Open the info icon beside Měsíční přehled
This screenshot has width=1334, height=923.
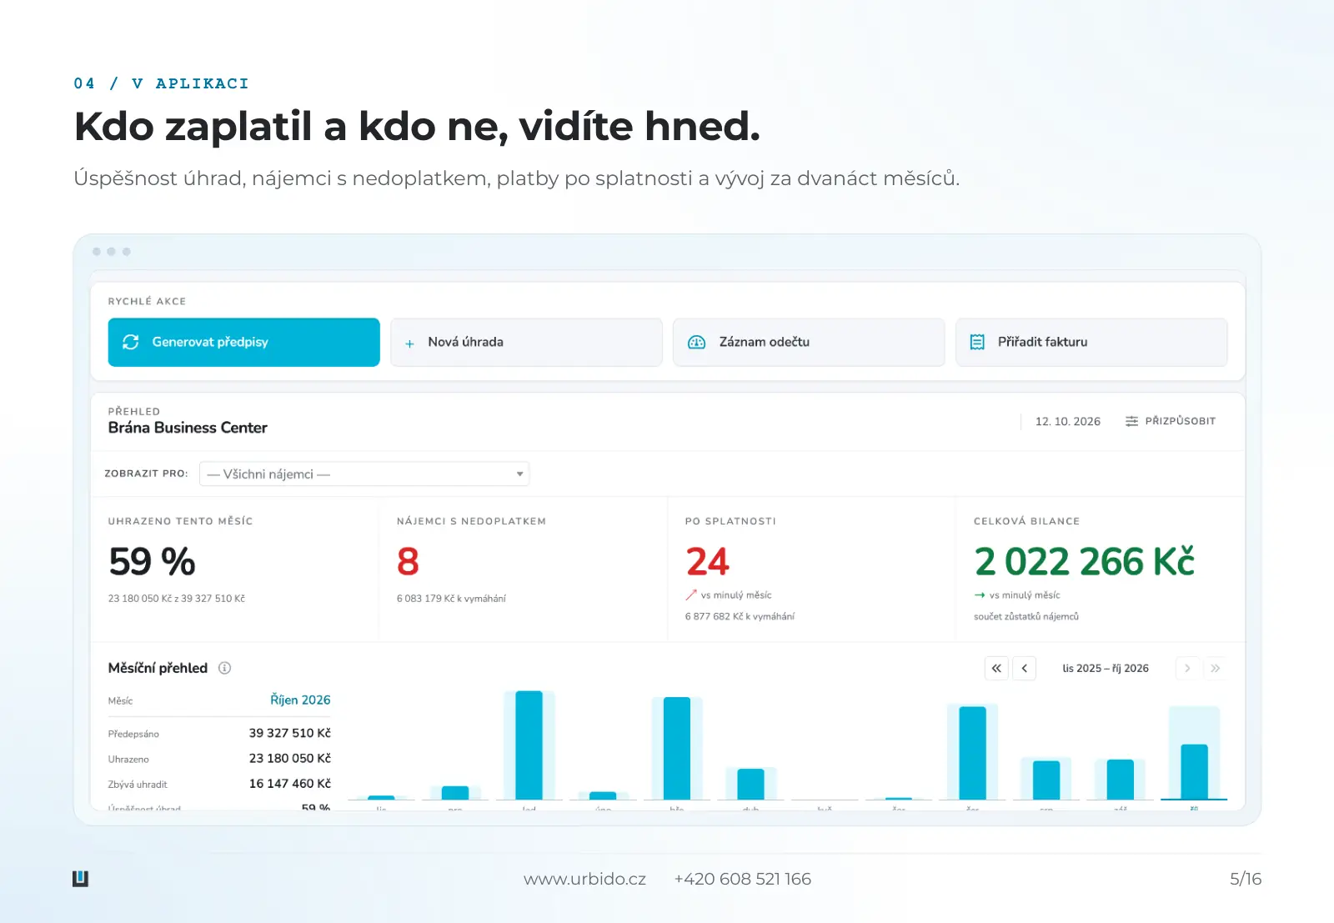tap(224, 668)
